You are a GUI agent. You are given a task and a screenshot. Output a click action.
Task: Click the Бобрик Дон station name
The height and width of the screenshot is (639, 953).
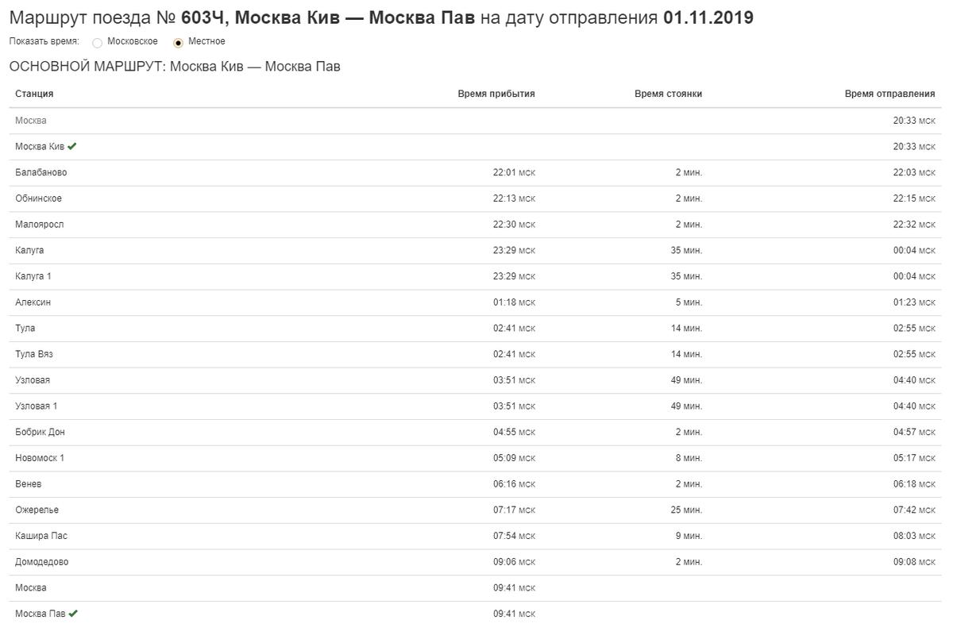pos(40,432)
